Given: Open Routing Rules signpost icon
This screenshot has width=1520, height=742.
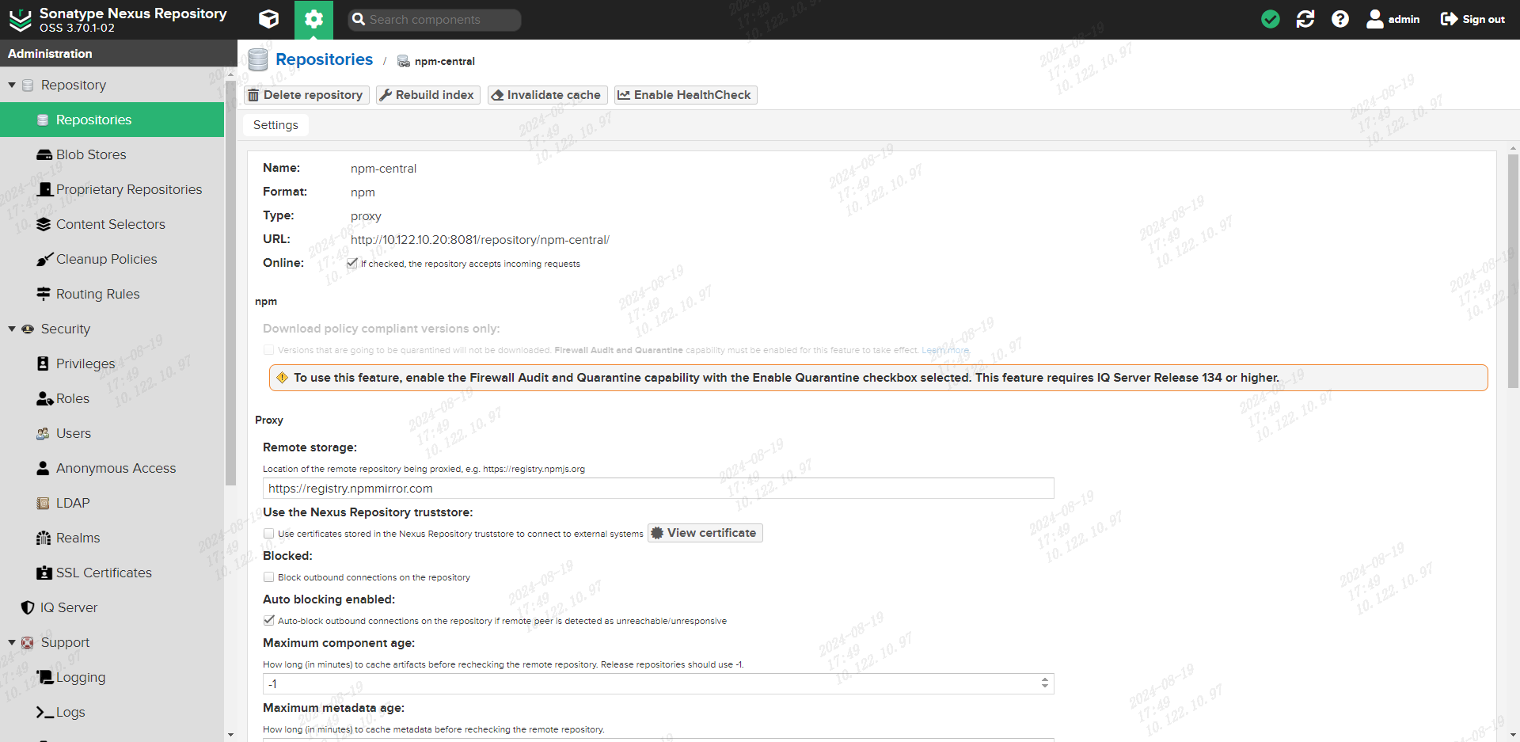Looking at the screenshot, I should (44, 294).
